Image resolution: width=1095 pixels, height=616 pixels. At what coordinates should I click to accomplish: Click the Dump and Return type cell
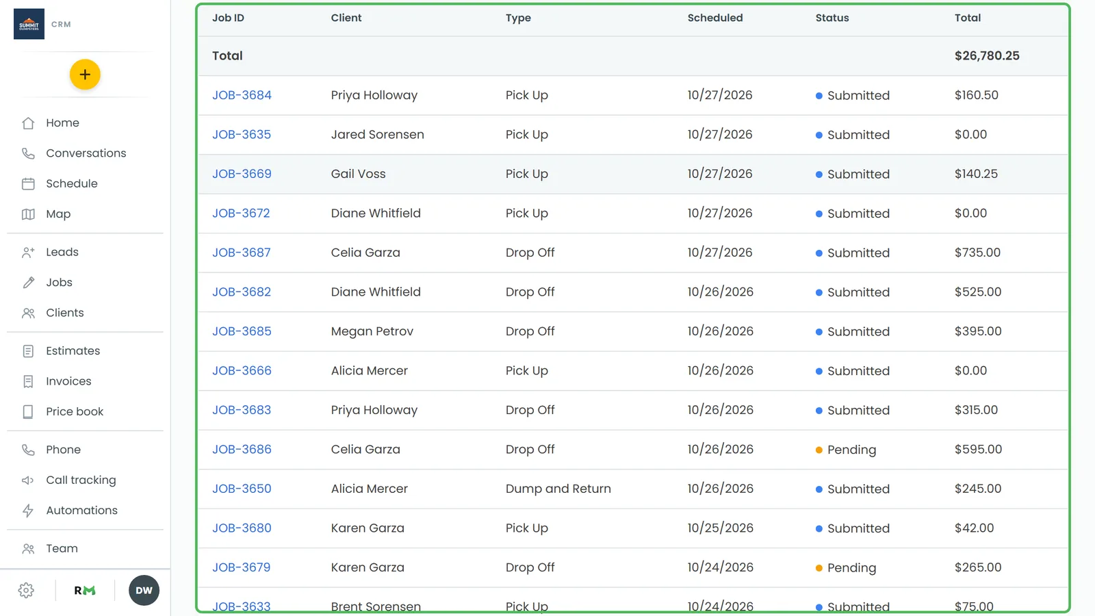558,489
